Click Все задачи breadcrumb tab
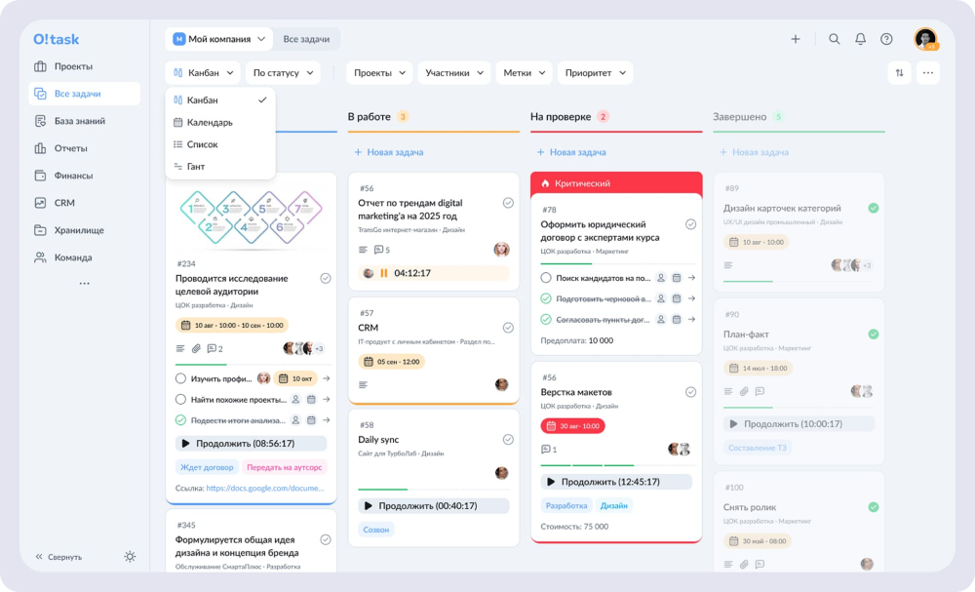 (306, 39)
